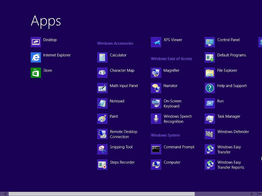Click the Internet Explorer icon
262x196 pixels.
[x=36, y=57]
